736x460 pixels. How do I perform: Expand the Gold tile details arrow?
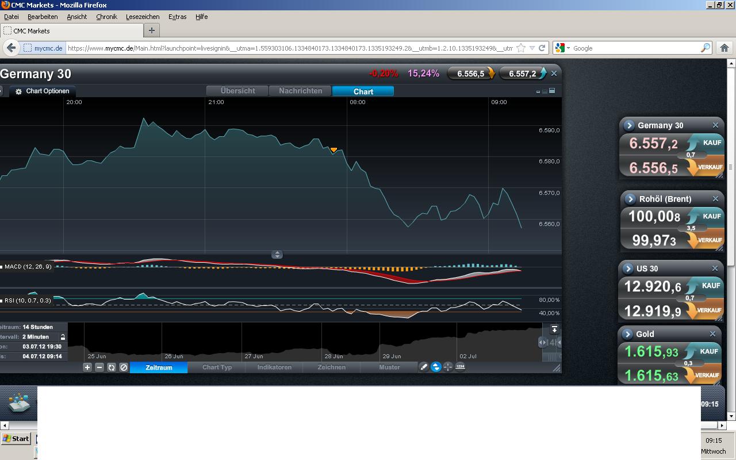[627, 334]
